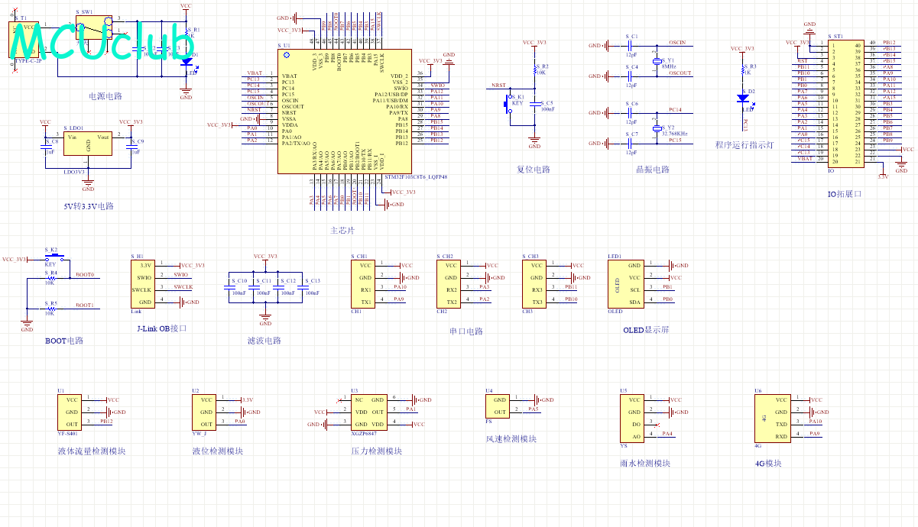The height and width of the screenshot is (527, 918).
Task: Select capacitor S_C7 near PC15
Action: (631, 144)
